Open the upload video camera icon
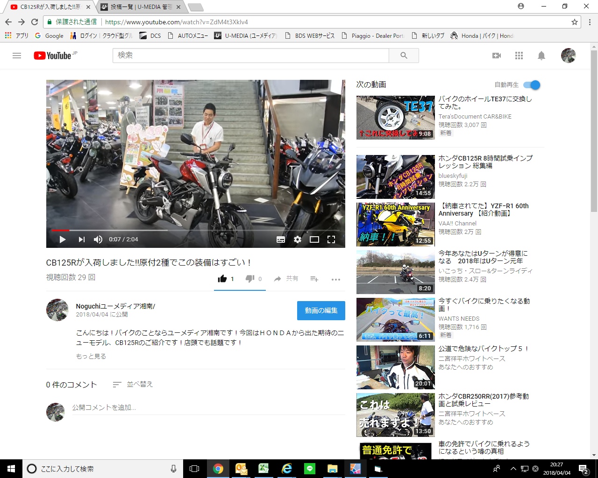 tap(497, 56)
